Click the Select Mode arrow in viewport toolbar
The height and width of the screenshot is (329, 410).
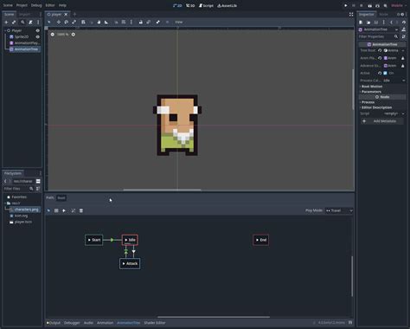point(49,22)
